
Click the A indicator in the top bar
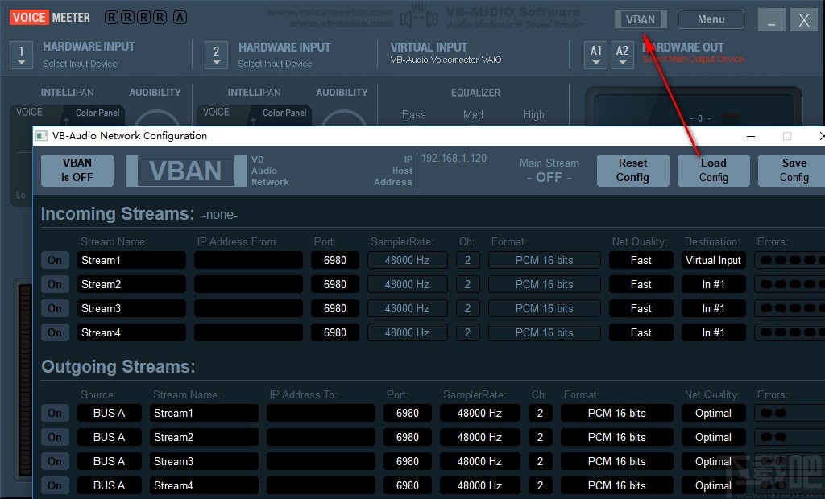coord(180,18)
